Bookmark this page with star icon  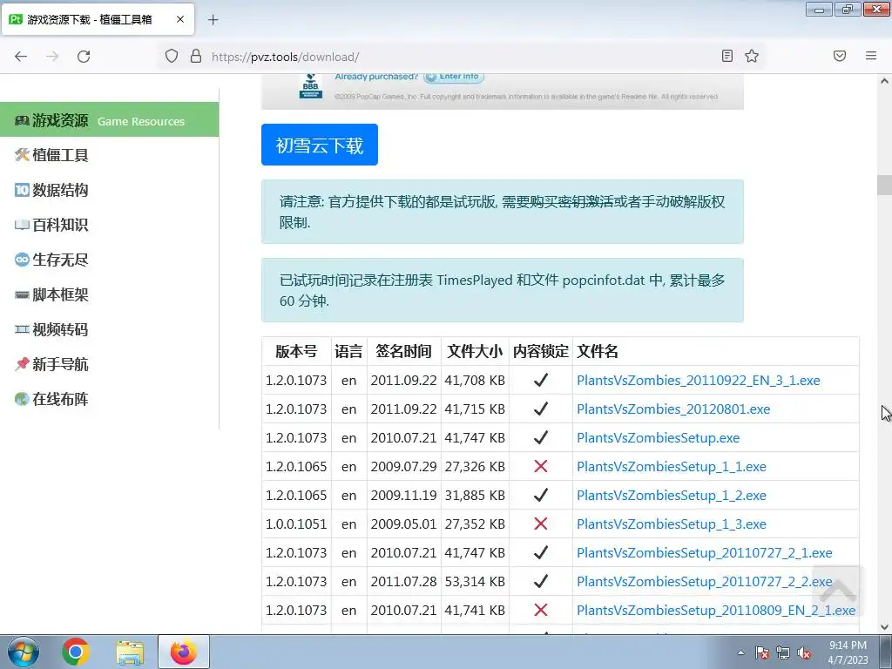coord(752,56)
